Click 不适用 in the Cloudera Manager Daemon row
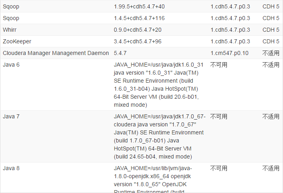 pos(271,53)
